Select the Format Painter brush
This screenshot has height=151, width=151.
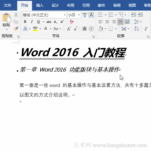[16, 29]
